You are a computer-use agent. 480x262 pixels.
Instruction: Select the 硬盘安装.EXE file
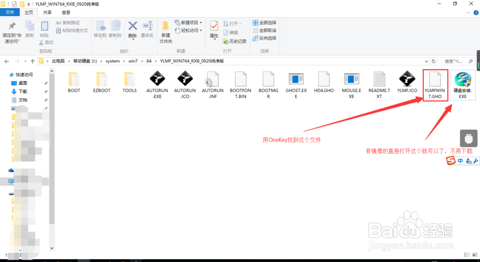[x=463, y=85]
